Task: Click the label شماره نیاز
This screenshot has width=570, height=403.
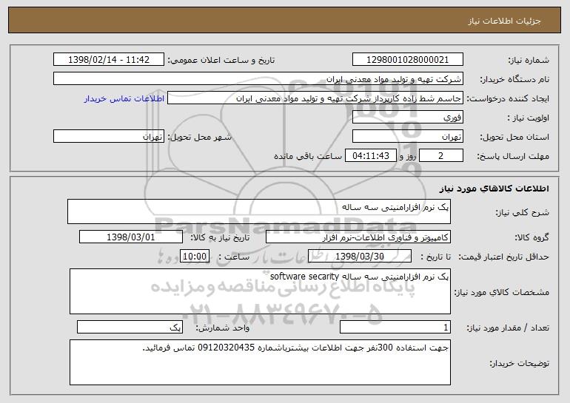Action: pyautogui.click(x=529, y=61)
